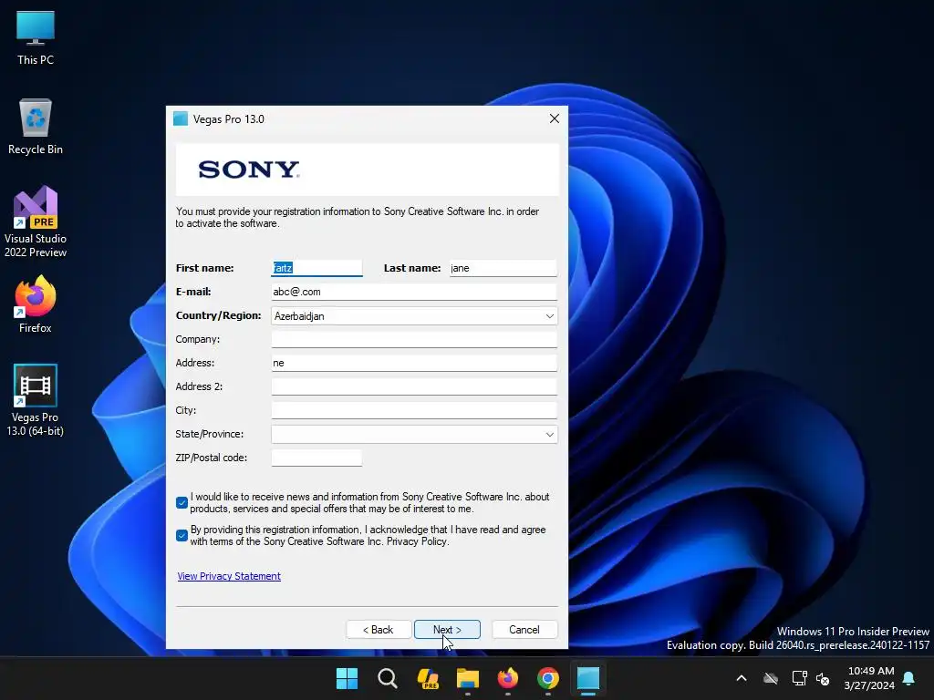This screenshot has height=700, width=934.
Task: Click the SONY logo banner
Action: 368,170
